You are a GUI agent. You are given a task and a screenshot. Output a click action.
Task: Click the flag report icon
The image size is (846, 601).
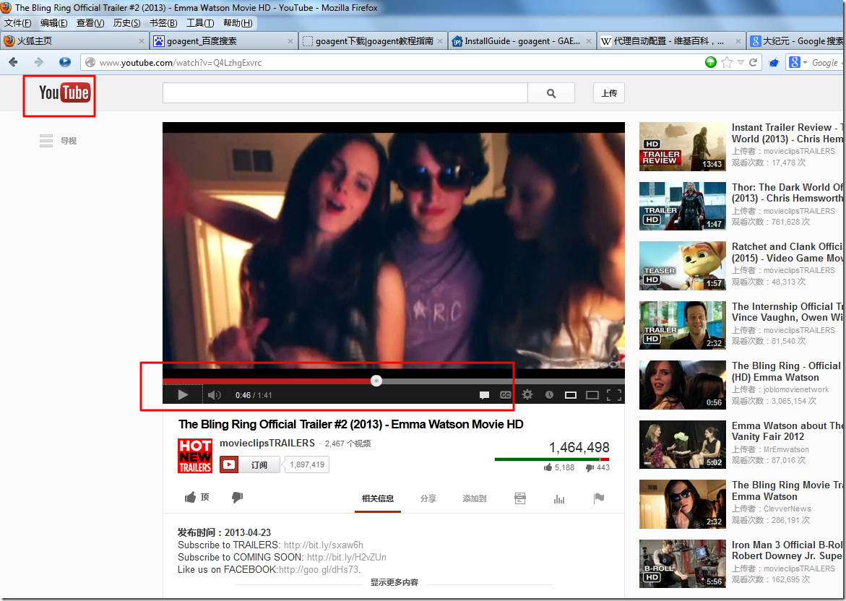pyautogui.click(x=598, y=498)
